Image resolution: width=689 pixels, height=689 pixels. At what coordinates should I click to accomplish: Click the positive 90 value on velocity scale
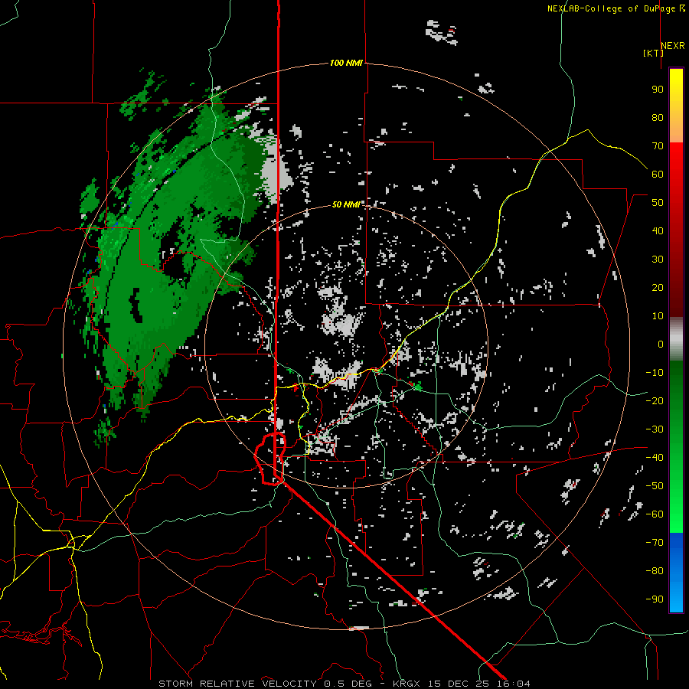pyautogui.click(x=658, y=90)
